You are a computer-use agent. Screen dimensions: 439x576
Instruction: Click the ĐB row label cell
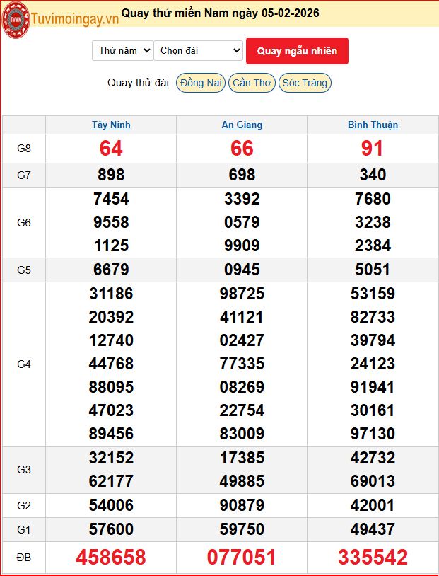pyautogui.click(x=24, y=558)
